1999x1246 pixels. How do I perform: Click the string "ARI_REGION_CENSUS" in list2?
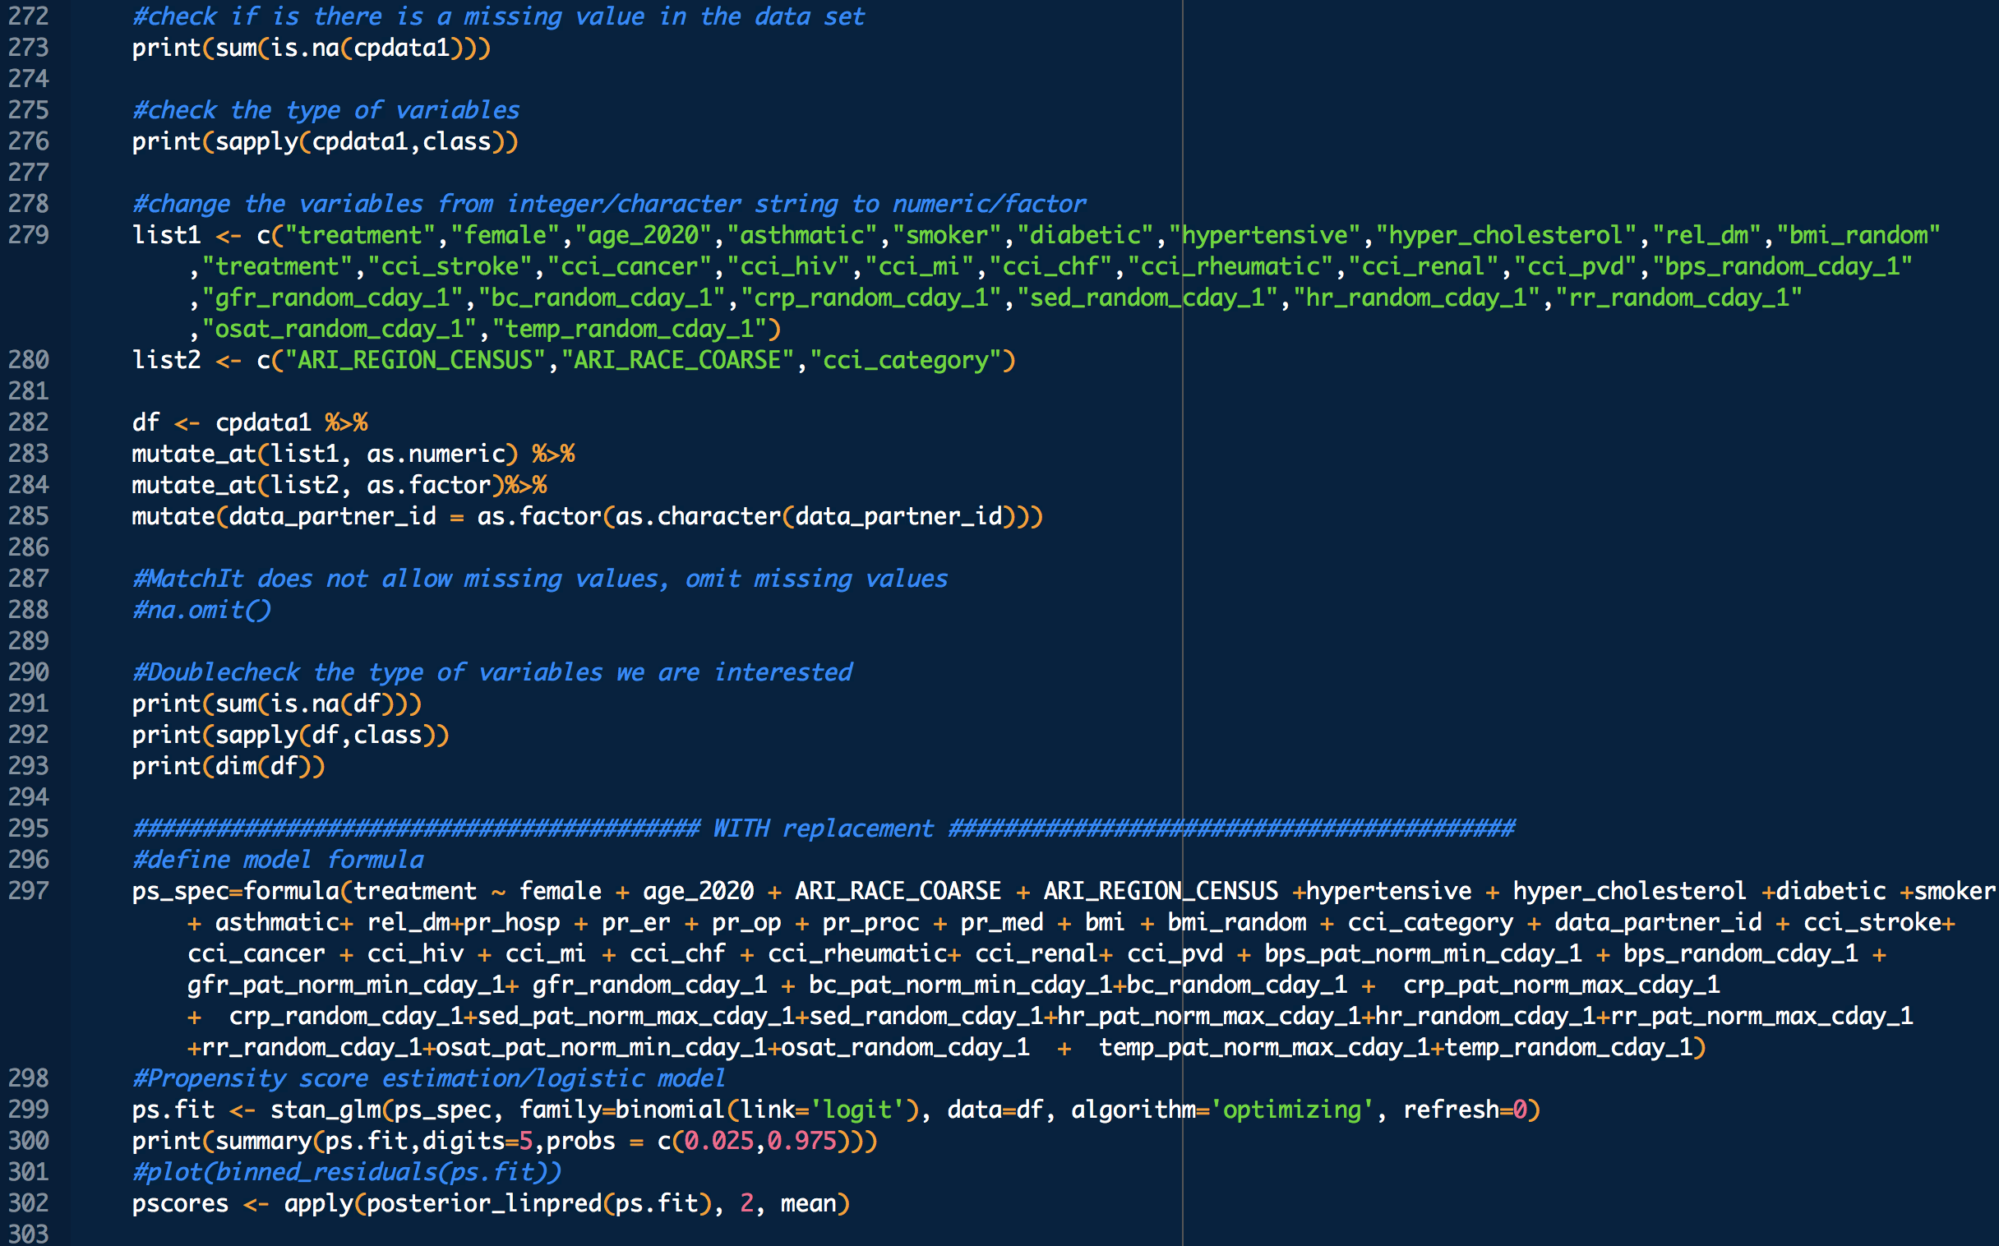pyautogui.click(x=415, y=360)
